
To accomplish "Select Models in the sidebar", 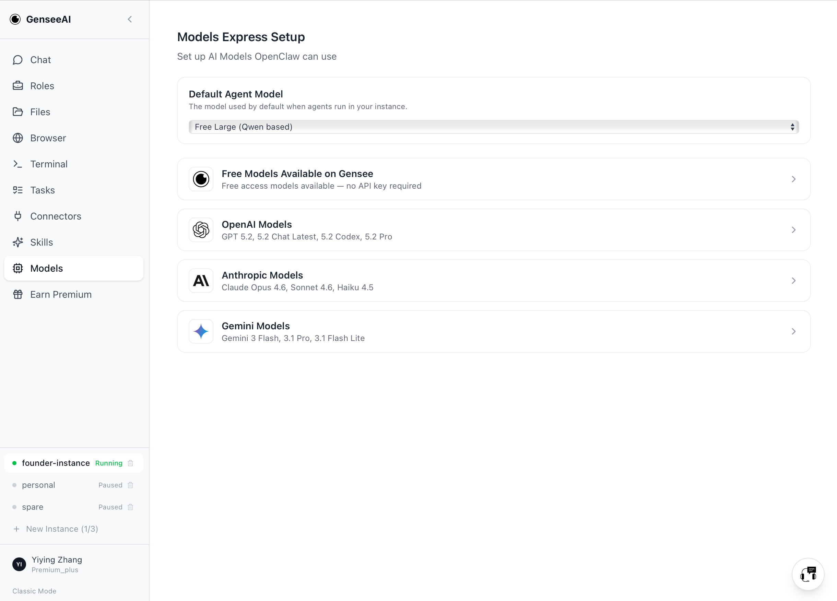I will [74, 268].
